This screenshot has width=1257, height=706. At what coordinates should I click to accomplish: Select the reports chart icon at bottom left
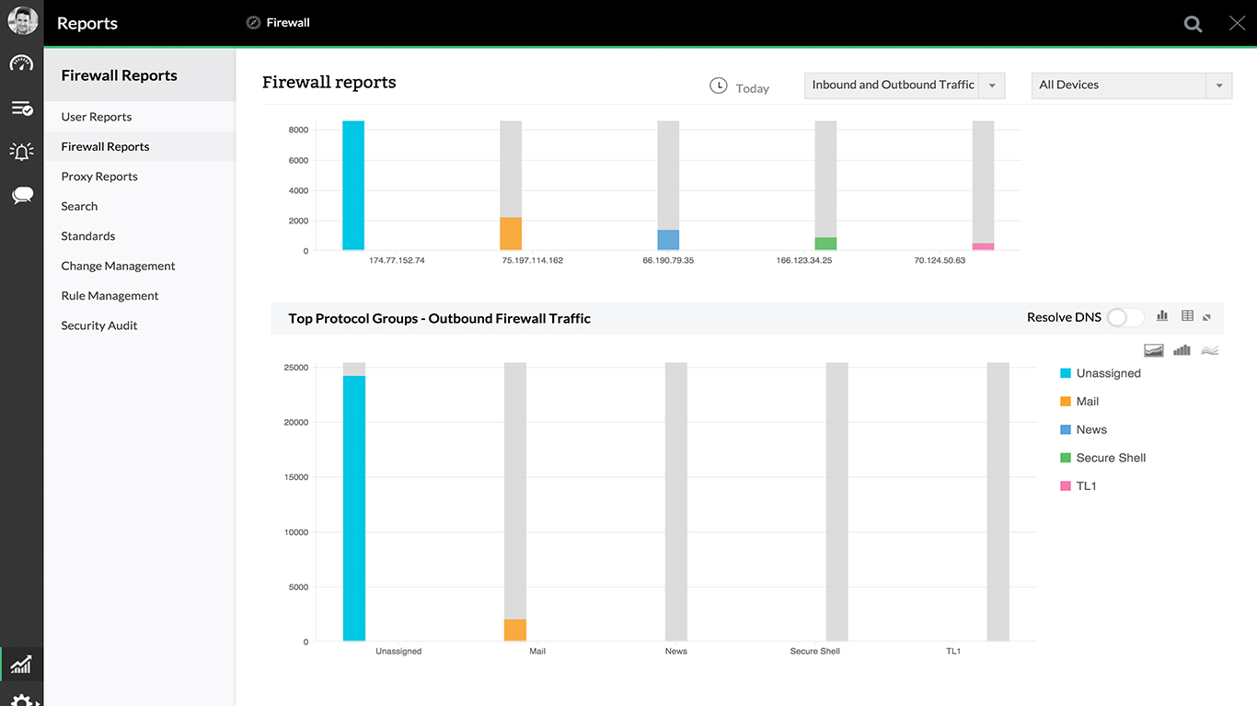[x=21, y=664]
